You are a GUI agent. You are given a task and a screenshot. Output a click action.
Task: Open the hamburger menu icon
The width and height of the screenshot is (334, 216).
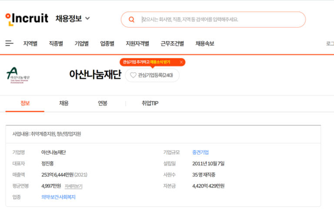(9, 43)
